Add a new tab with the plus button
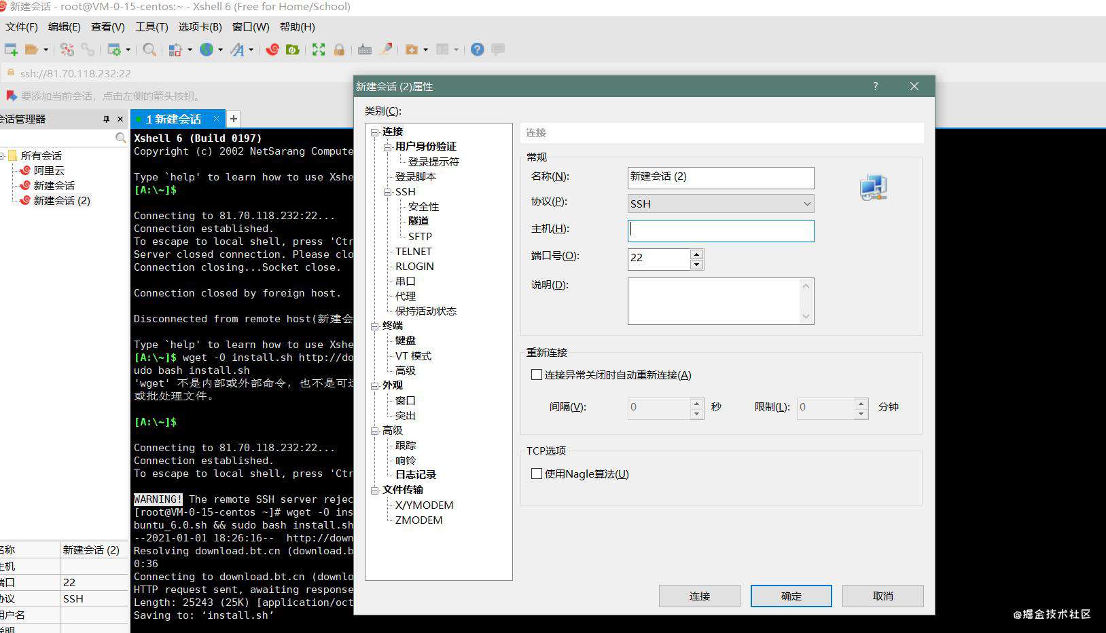This screenshot has width=1106, height=633. 233,119
